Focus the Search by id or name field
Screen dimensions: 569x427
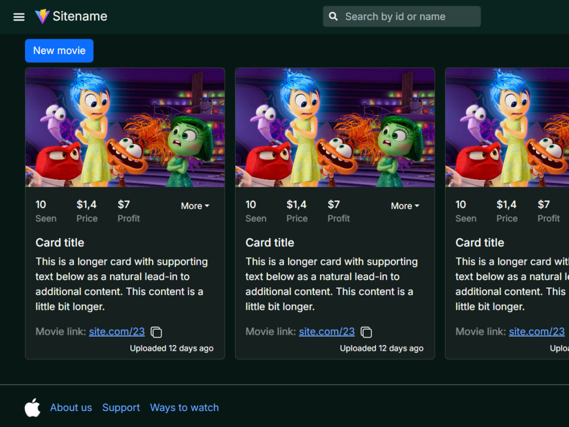[x=402, y=17]
